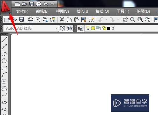Select the Line draw tool
This screenshot has width=158, height=115.
pyautogui.click(x=4, y=40)
